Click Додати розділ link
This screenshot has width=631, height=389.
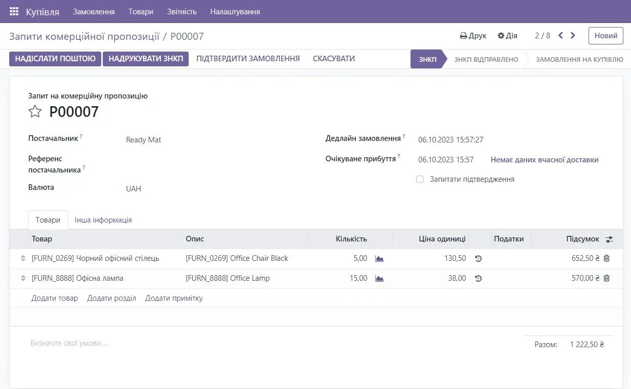tap(111, 298)
